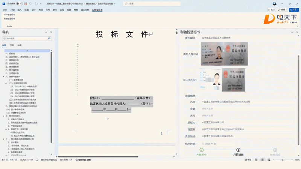This screenshot has height=169, width=301.
Task: Collapse the 十、技术支持资料 heading triangle
Action: coord(4,116)
